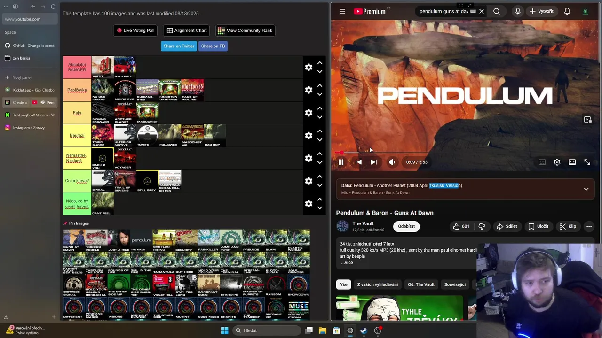View Community Rank
The image size is (602, 338).
click(245, 31)
